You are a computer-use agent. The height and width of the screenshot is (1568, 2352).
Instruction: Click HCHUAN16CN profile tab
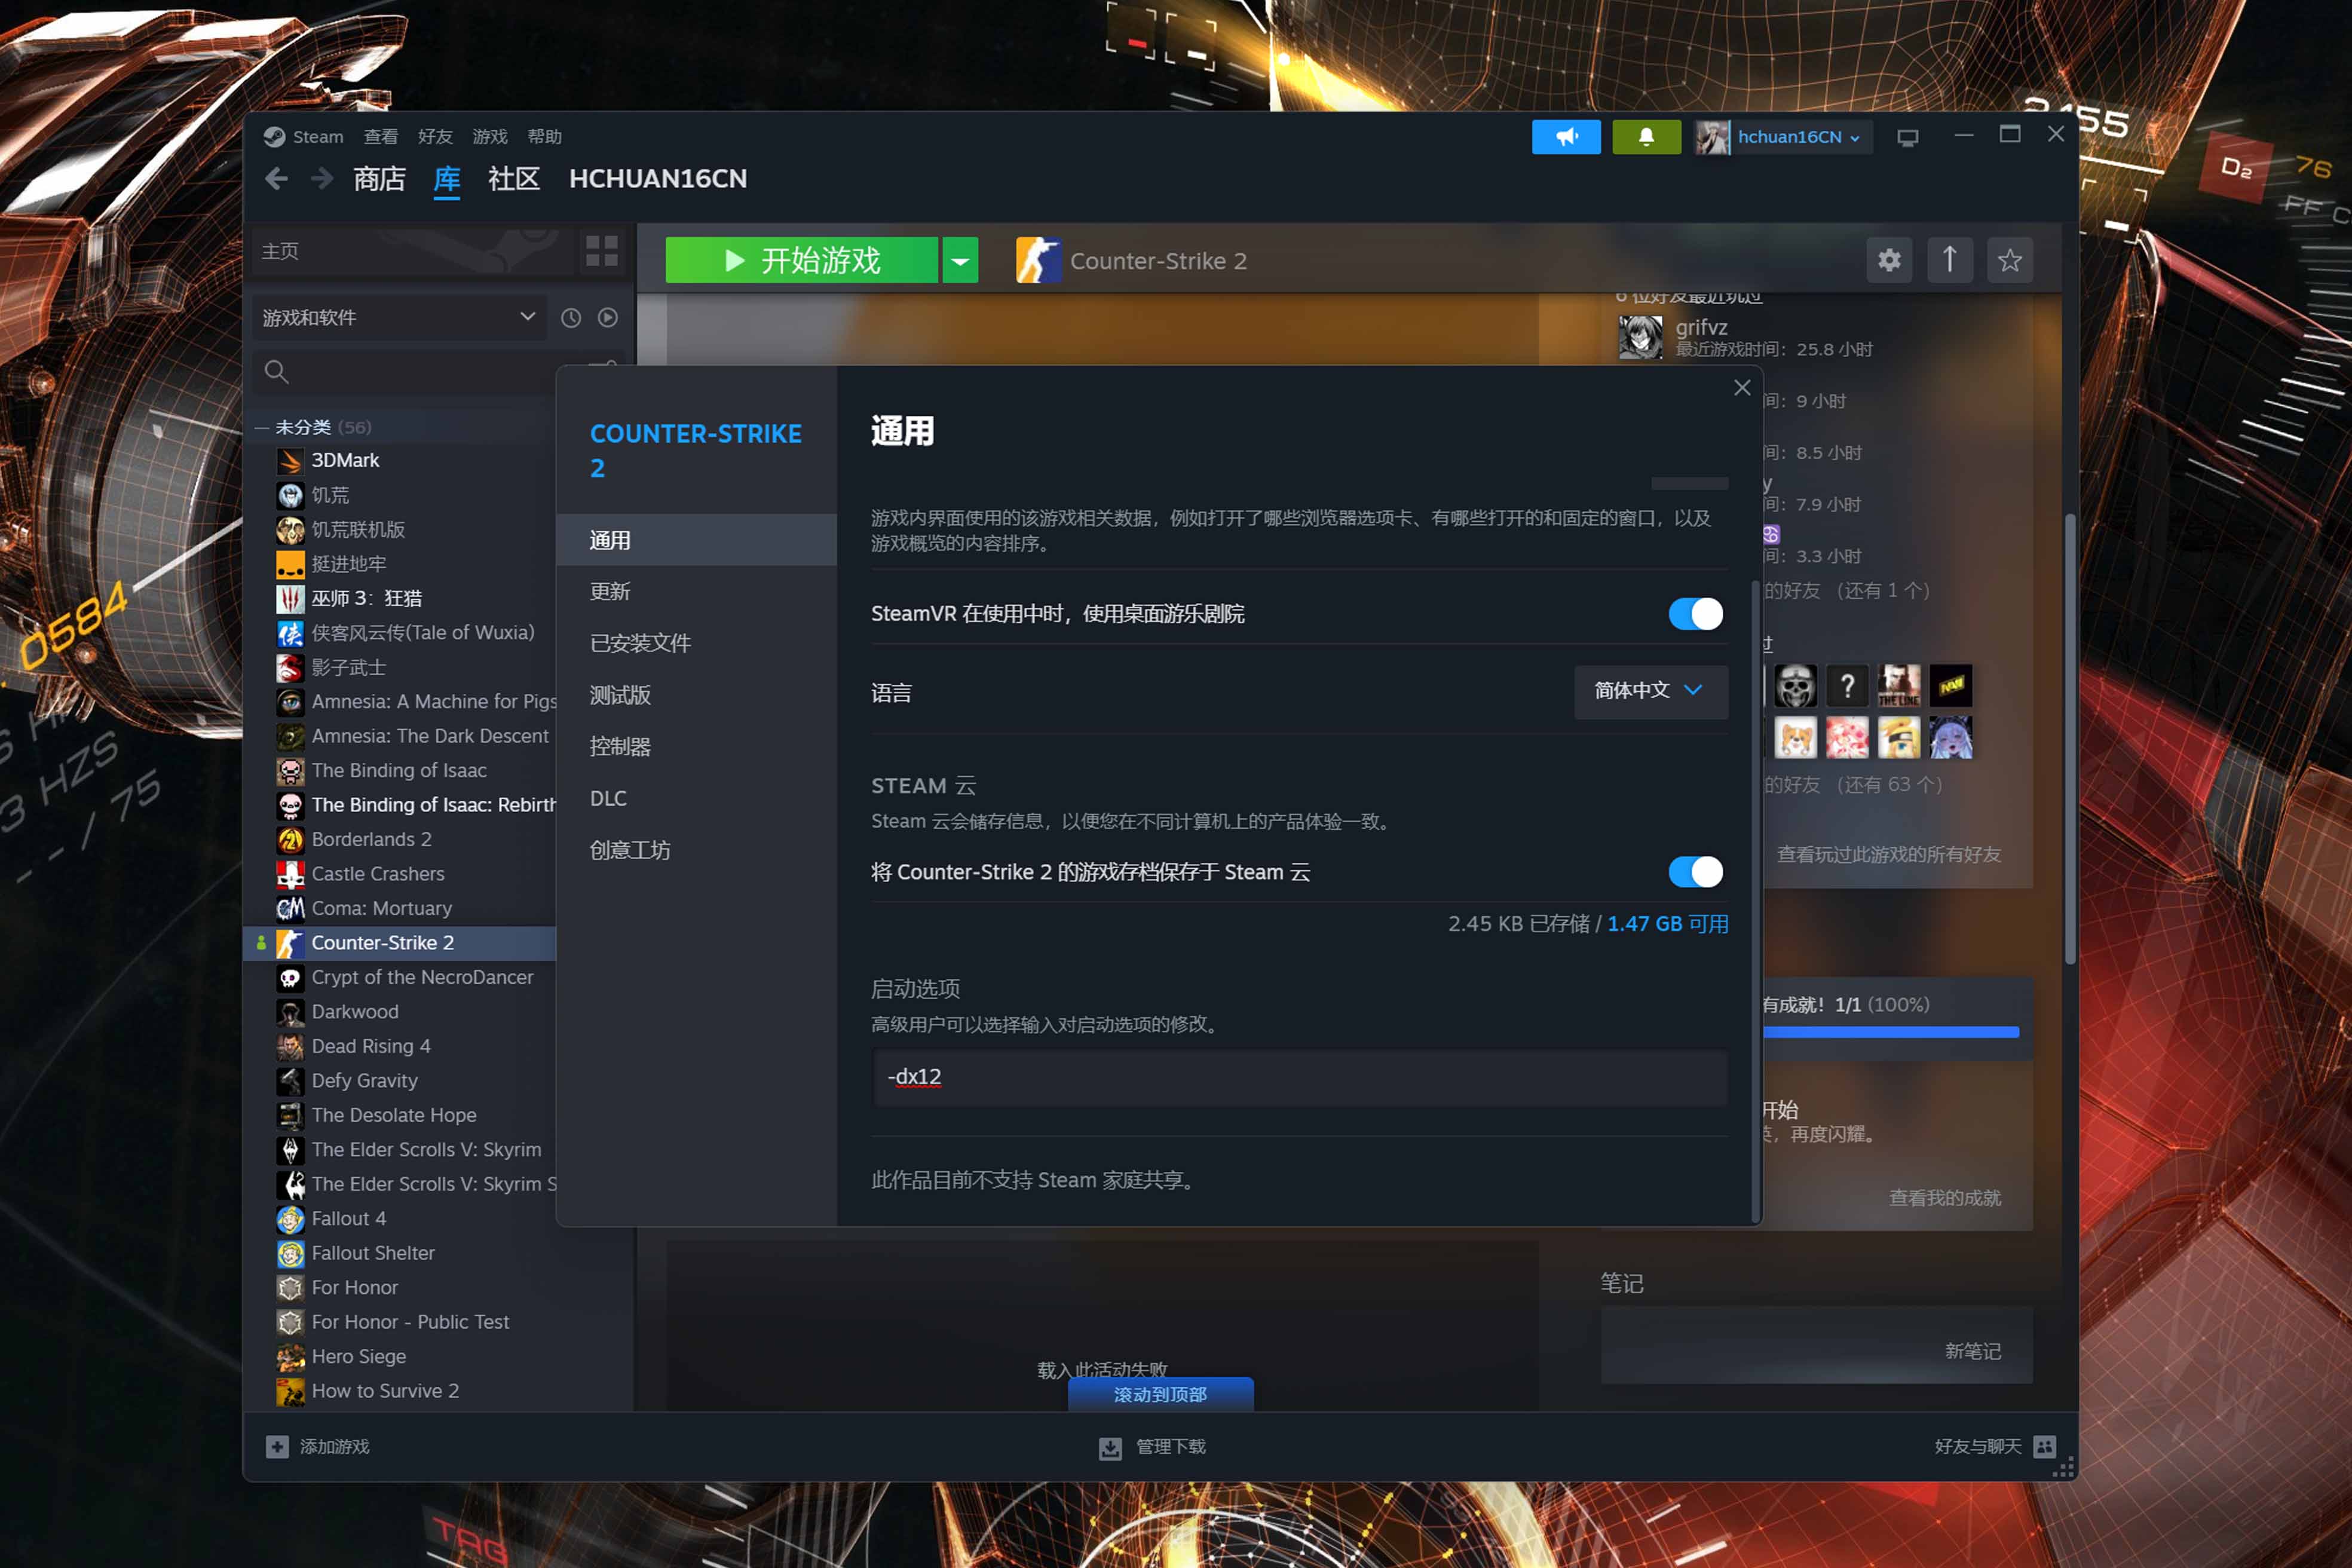(658, 179)
